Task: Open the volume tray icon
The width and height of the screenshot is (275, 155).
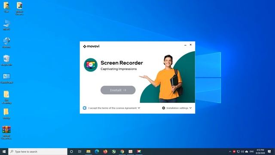Action: [x=242, y=152]
